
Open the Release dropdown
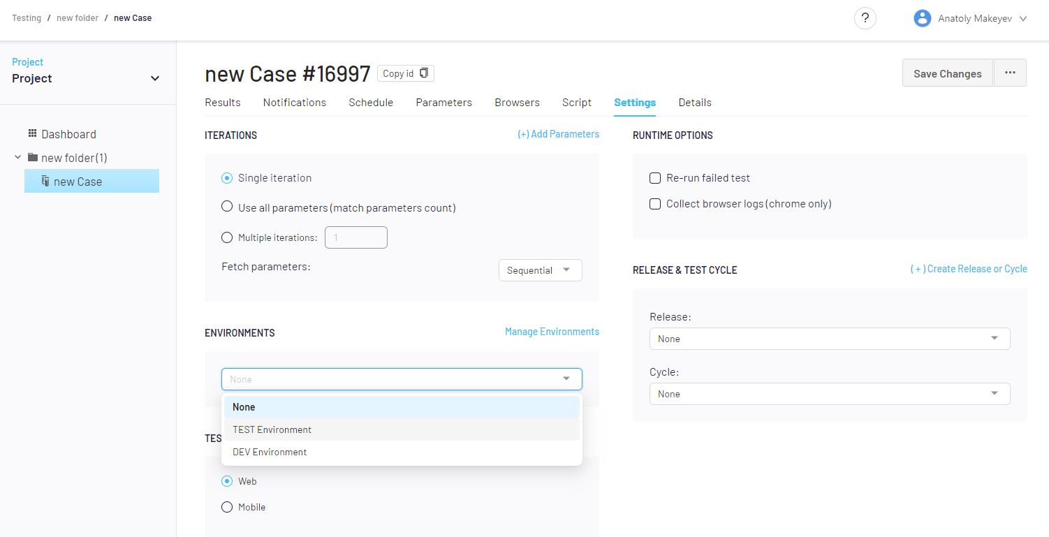pyautogui.click(x=829, y=339)
